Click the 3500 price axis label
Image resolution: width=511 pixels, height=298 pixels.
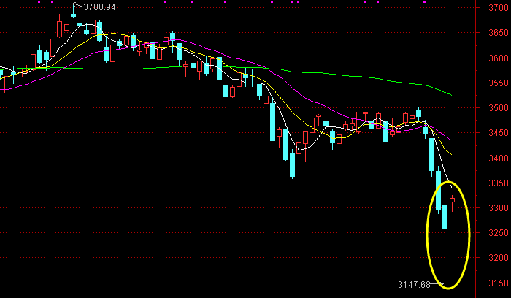[x=499, y=107]
